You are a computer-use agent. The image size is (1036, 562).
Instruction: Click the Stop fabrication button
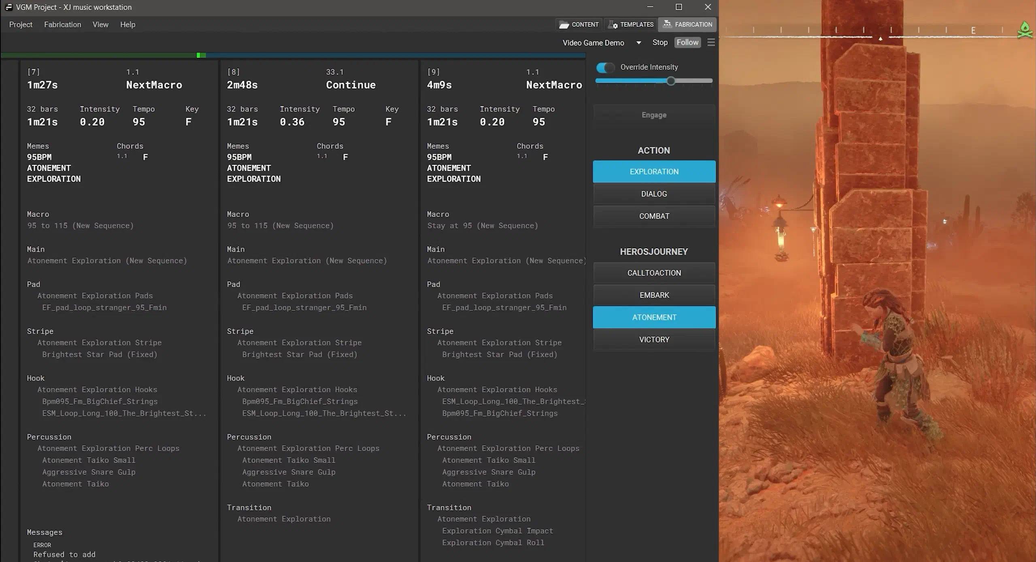(660, 43)
